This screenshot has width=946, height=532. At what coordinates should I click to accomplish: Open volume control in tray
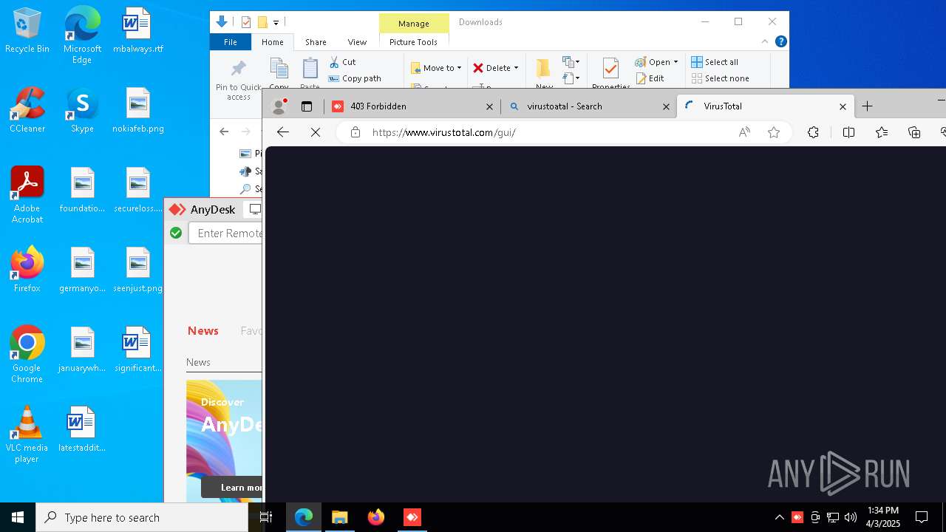coord(850,517)
